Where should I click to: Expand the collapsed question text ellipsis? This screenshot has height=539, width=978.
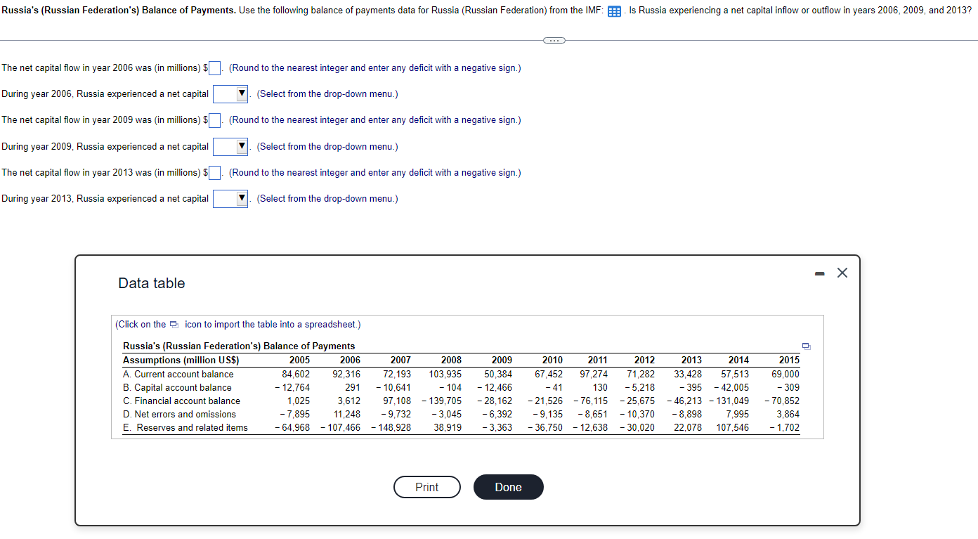pyautogui.click(x=554, y=40)
